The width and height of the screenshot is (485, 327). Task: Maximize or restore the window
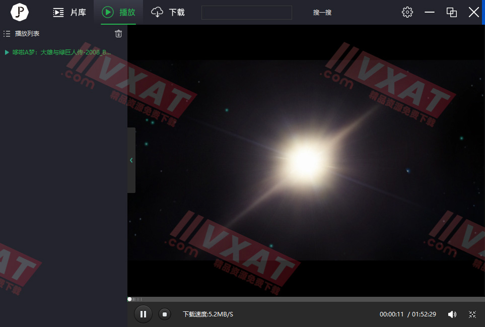452,12
